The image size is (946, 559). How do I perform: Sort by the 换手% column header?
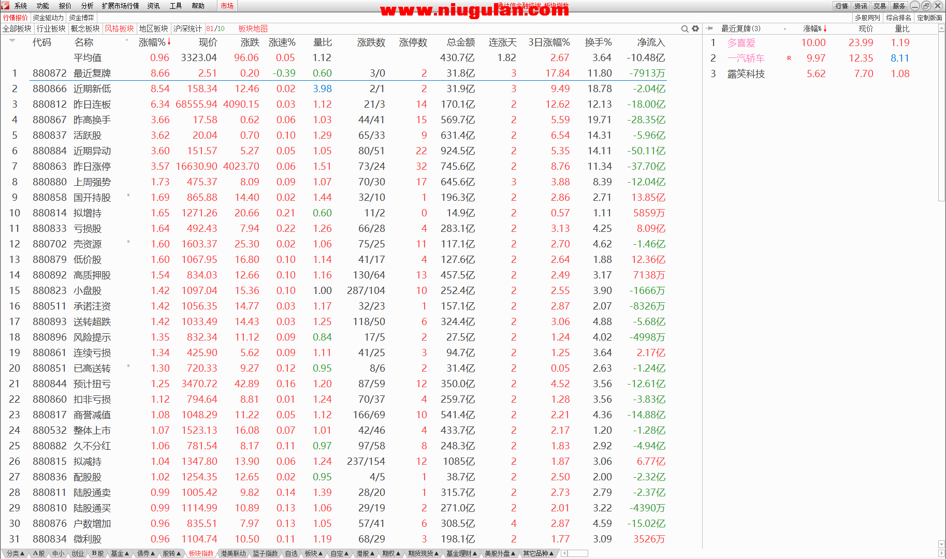tap(598, 42)
